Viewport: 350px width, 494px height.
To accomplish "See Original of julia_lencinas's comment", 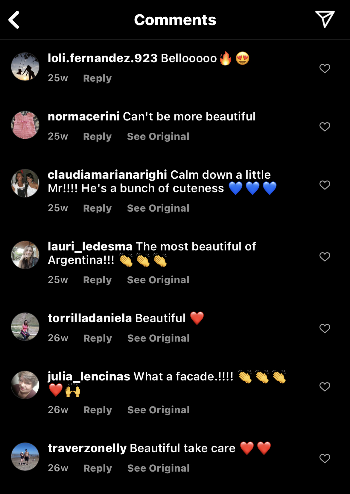I will (x=159, y=410).
